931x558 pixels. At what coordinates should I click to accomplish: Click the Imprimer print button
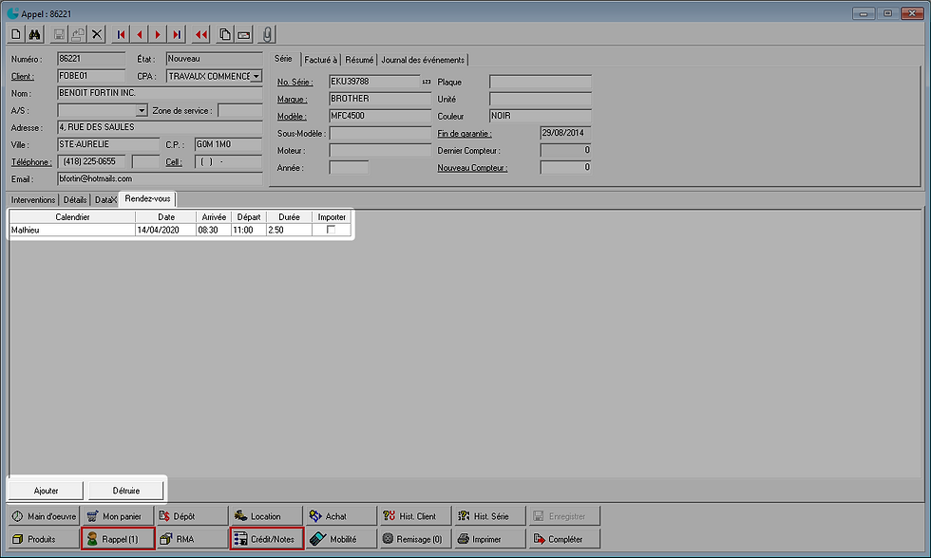490,538
